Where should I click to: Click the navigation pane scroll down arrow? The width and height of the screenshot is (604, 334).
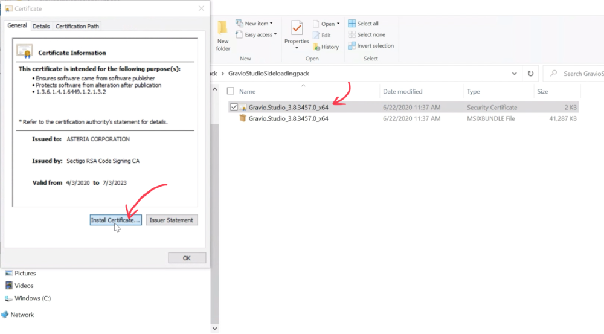[x=214, y=329]
